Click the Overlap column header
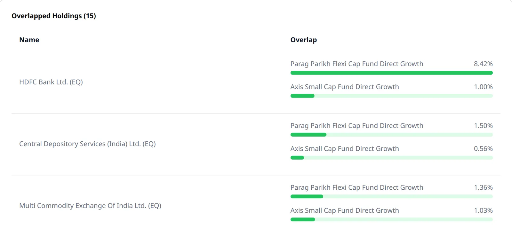 click(303, 40)
